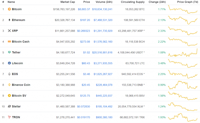Click the TRON logo icon
Viewport: 200px width, 123px height.
click(9, 117)
